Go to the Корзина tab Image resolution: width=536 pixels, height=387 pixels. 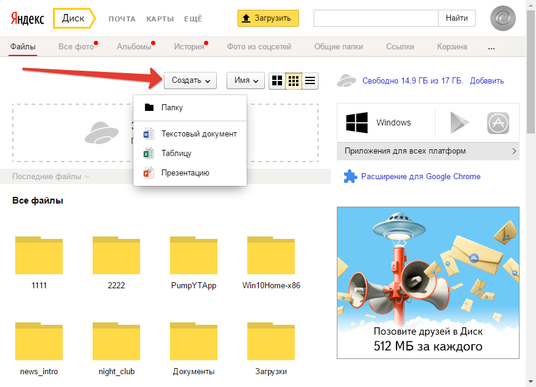click(x=452, y=46)
